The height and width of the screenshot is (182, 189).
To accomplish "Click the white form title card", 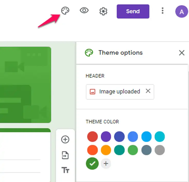I will 25,155.
